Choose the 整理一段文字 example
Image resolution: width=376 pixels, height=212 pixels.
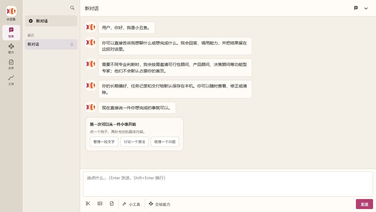[104, 142]
